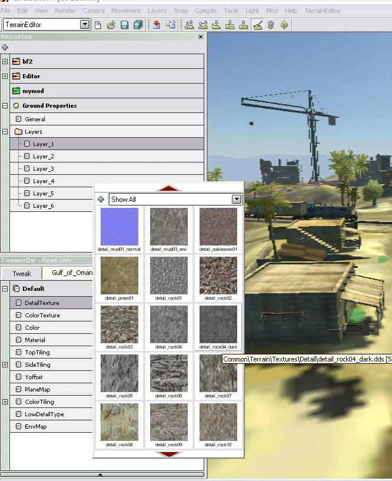The height and width of the screenshot is (481, 392).
Task: Click the Ground Properties circle icon
Action: [x=16, y=105]
